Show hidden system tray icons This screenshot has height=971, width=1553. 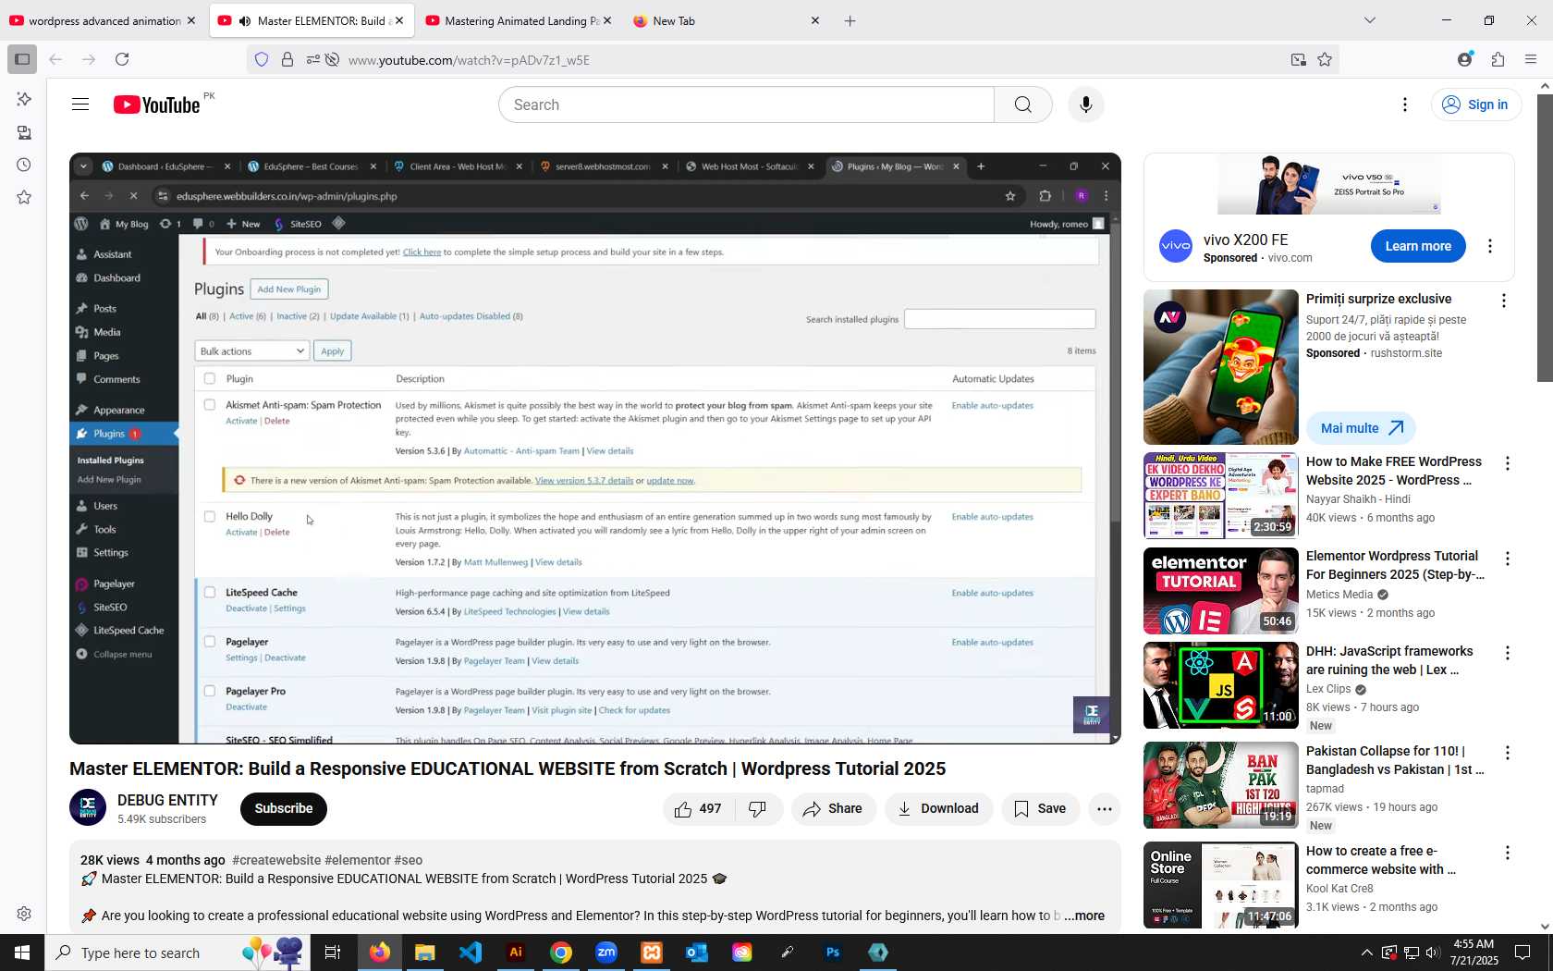point(1366,953)
